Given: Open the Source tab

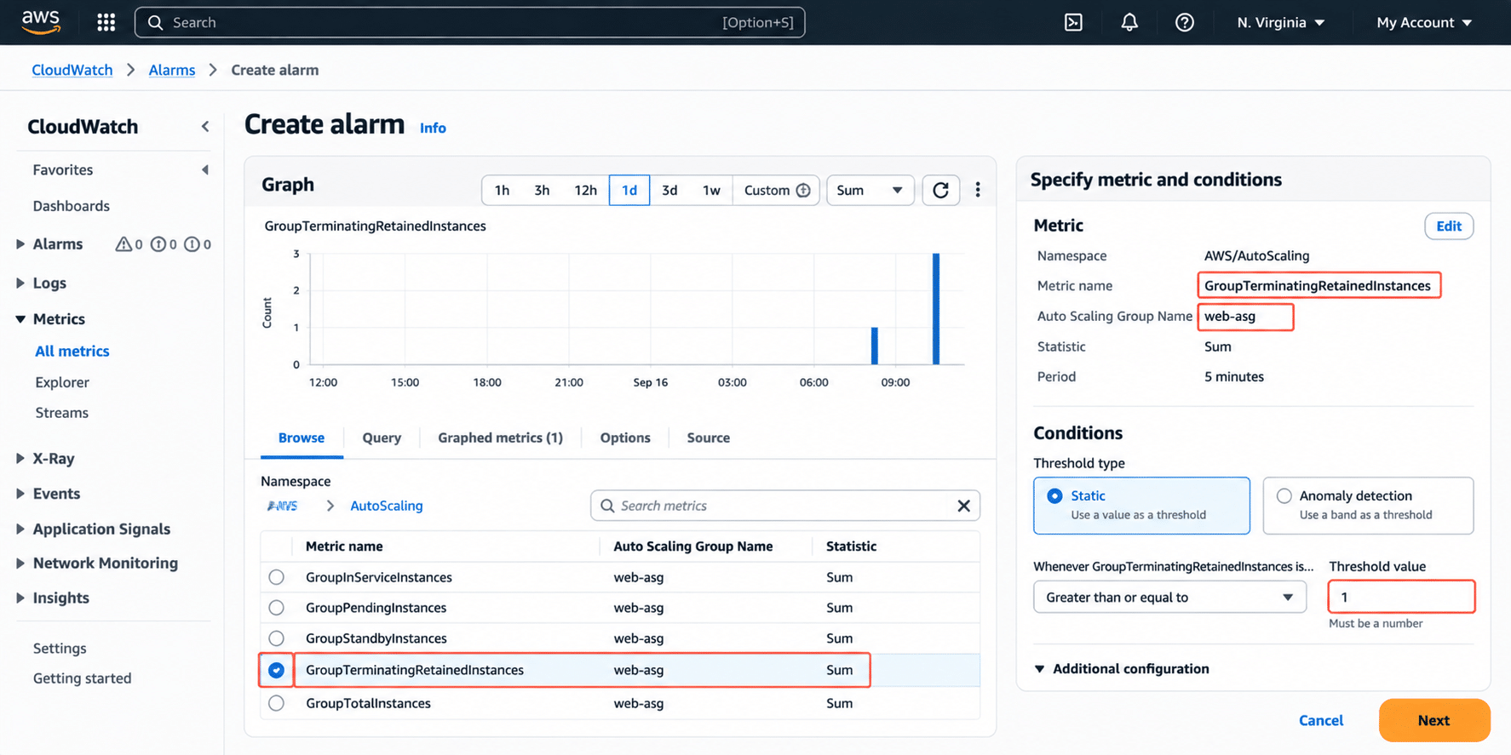Looking at the screenshot, I should (709, 438).
